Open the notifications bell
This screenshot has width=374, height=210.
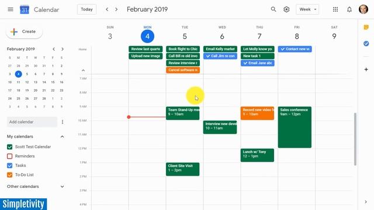349,9
